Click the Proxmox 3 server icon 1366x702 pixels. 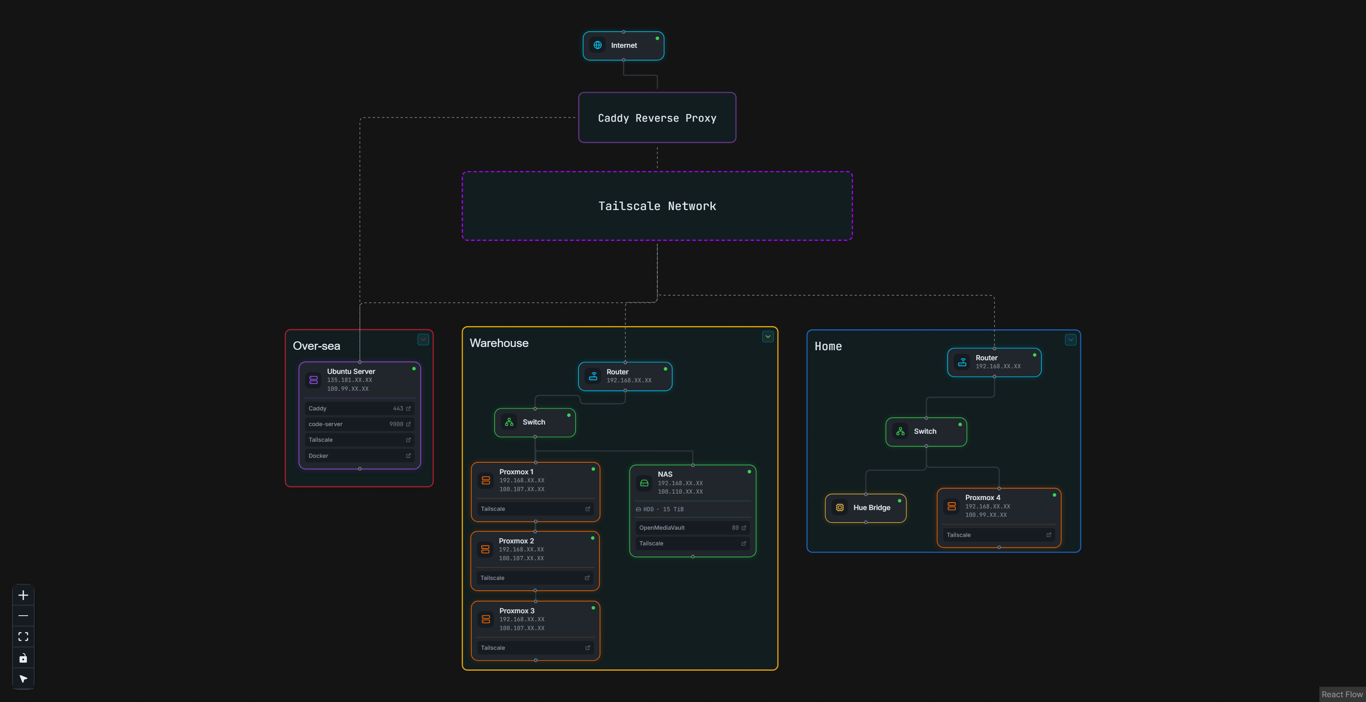coord(486,619)
